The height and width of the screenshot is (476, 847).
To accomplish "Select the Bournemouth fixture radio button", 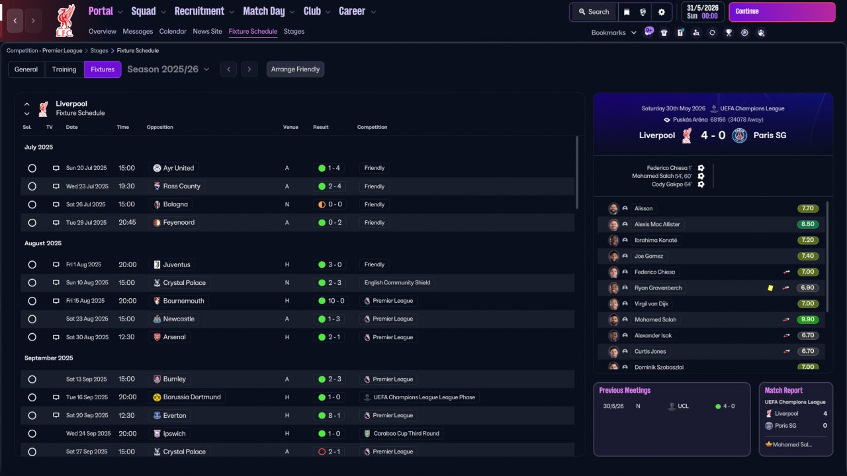I will tap(32, 301).
